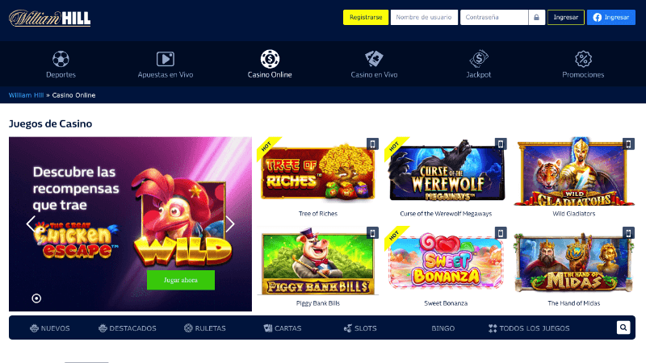Viewport: 646px width, 363px height.
Task: Click the William Hill breadcrumb link
Action: (27, 95)
